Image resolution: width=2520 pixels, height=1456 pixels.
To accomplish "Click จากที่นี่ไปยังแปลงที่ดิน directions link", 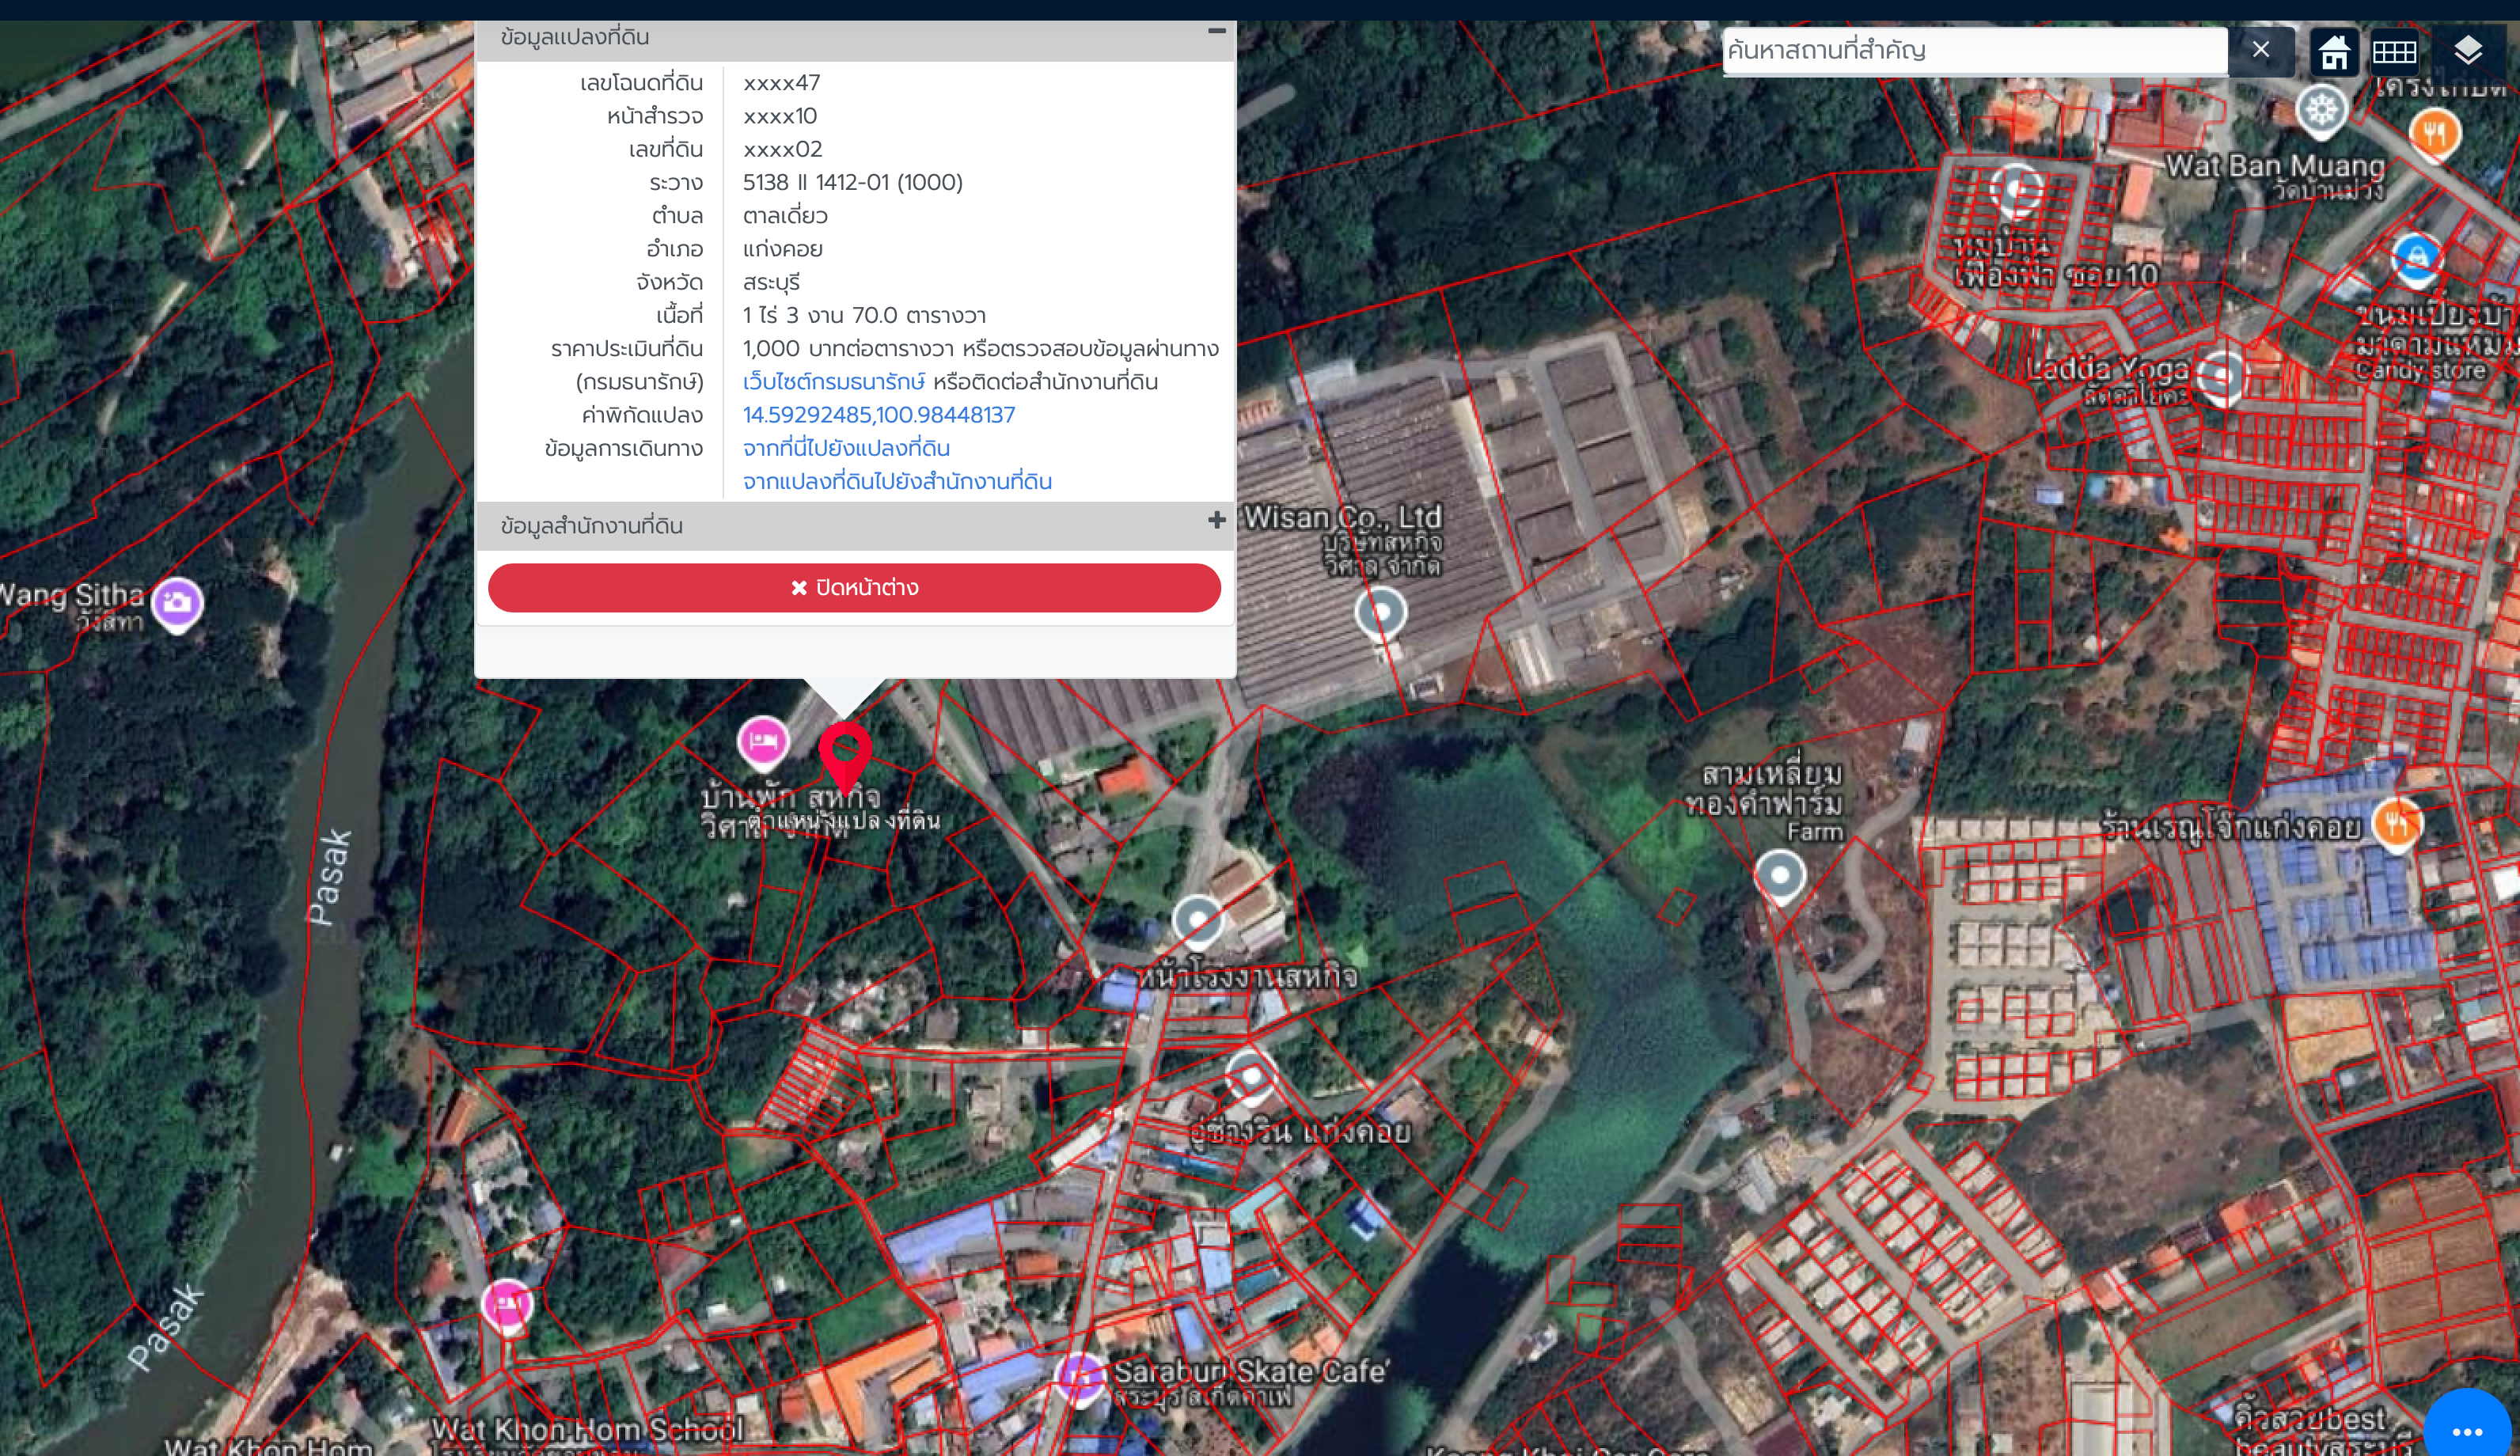I will pos(846,448).
